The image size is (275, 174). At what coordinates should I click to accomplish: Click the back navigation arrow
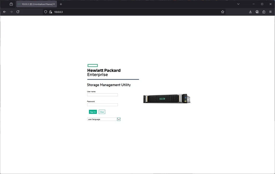[5, 12]
